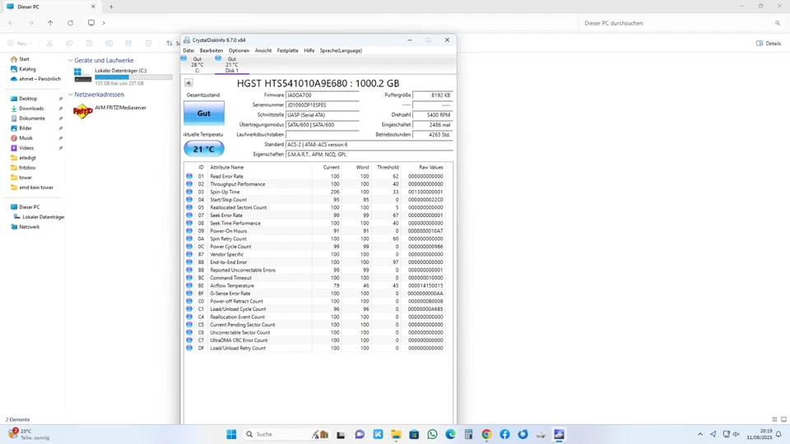
Task: Collapse Dieser PC in the navigation tree
Action: tap(7, 207)
